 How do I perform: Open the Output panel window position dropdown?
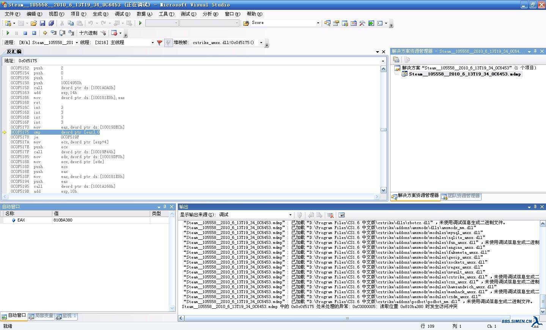tap(529, 207)
